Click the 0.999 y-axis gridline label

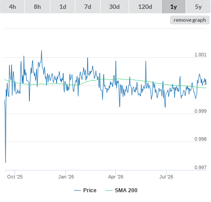click(200, 111)
